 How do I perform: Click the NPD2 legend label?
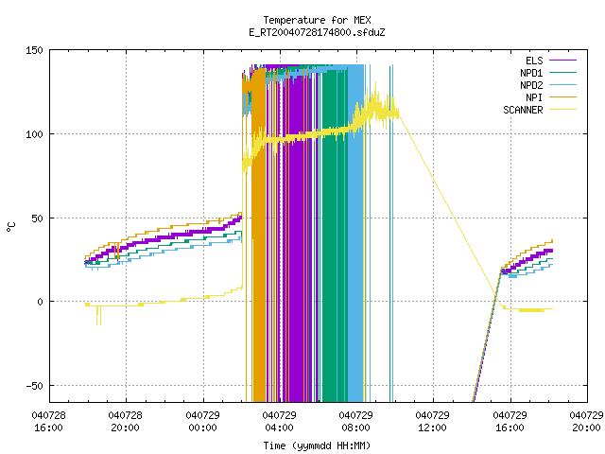pyautogui.click(x=531, y=85)
